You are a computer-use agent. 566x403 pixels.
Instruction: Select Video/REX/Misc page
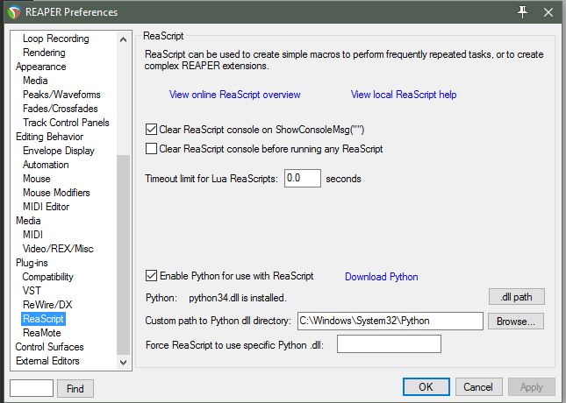coord(58,249)
